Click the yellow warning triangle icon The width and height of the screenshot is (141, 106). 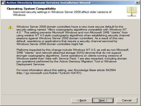coord(10,27)
